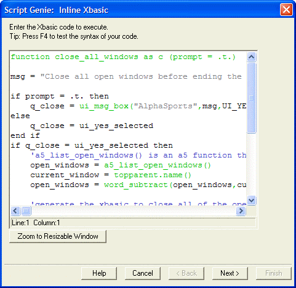Click the Line:1 Column:1 status bar

pos(133,223)
